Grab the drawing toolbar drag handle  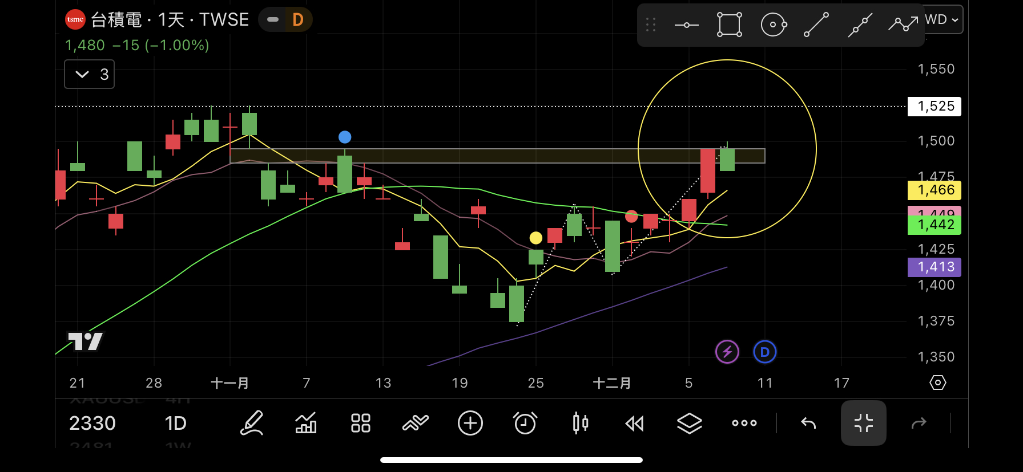pos(651,25)
